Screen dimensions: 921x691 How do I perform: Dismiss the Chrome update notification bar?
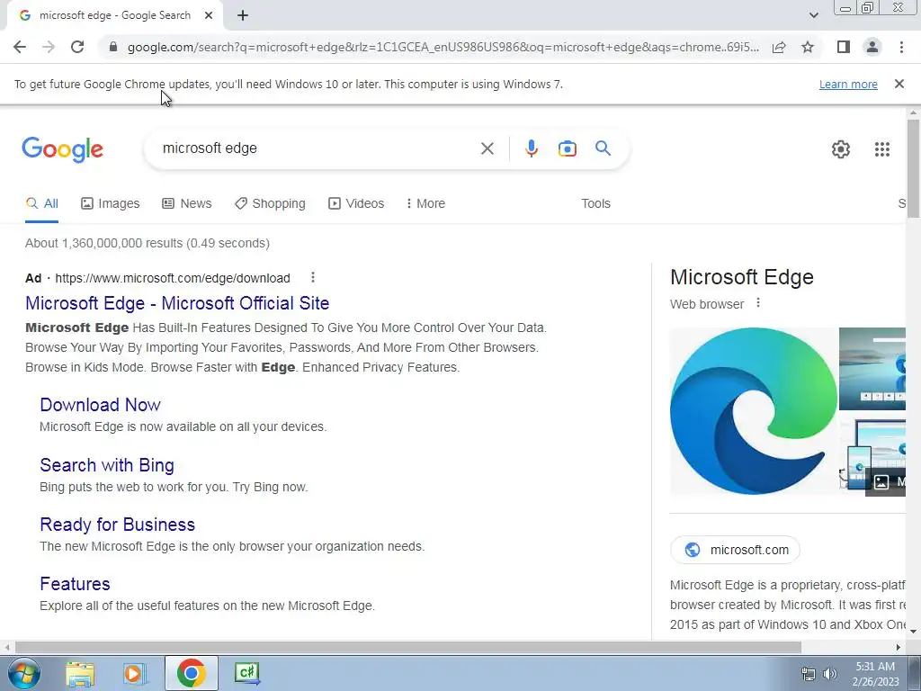(x=899, y=84)
